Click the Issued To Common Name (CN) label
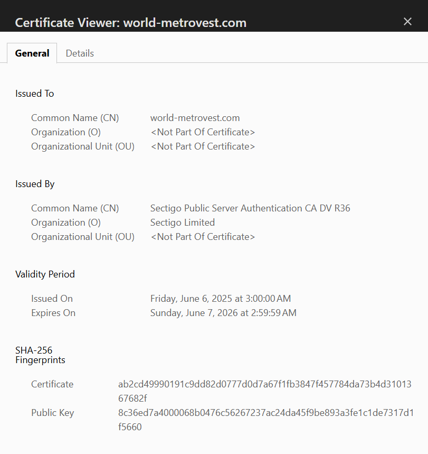Screen dimensions: 428x454 click(x=75, y=118)
